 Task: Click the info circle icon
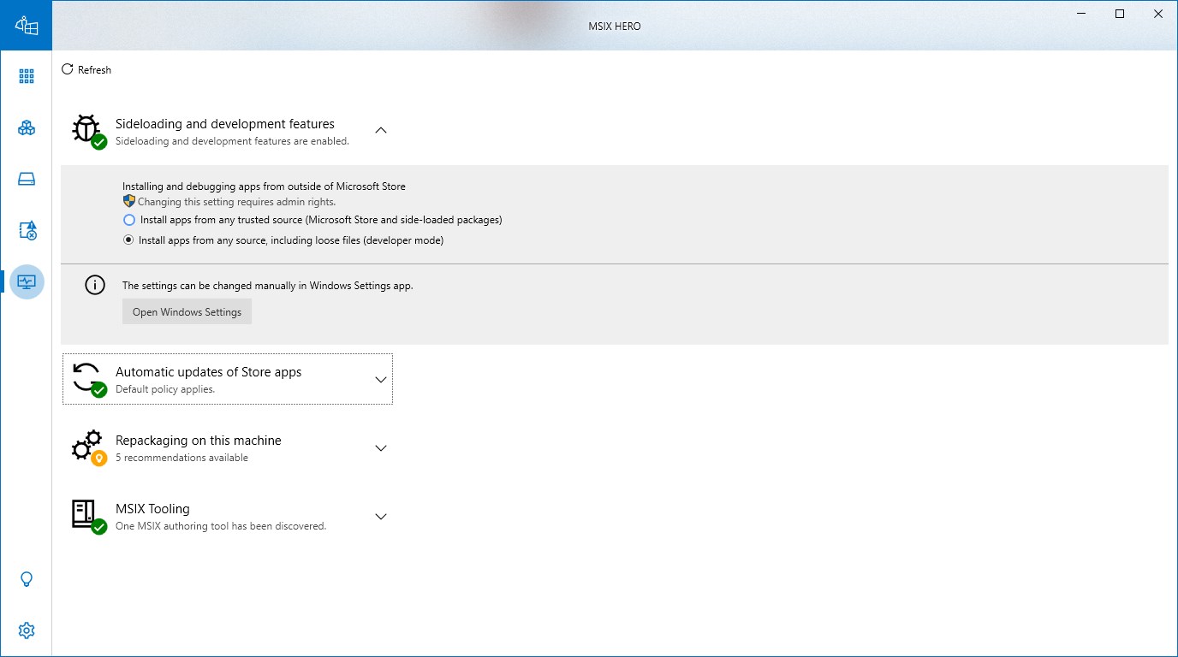tap(95, 286)
